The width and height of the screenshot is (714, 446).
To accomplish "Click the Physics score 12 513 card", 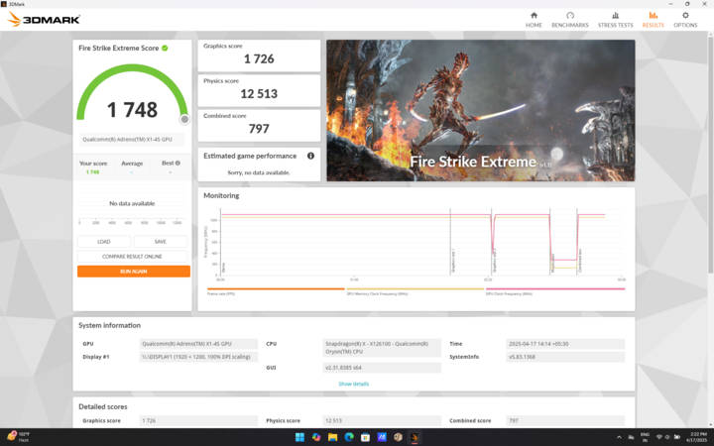I will pyautogui.click(x=259, y=90).
